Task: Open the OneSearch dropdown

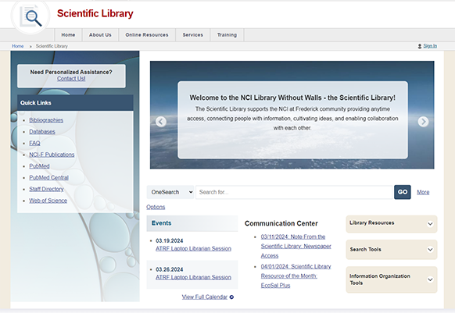Action: [170, 192]
